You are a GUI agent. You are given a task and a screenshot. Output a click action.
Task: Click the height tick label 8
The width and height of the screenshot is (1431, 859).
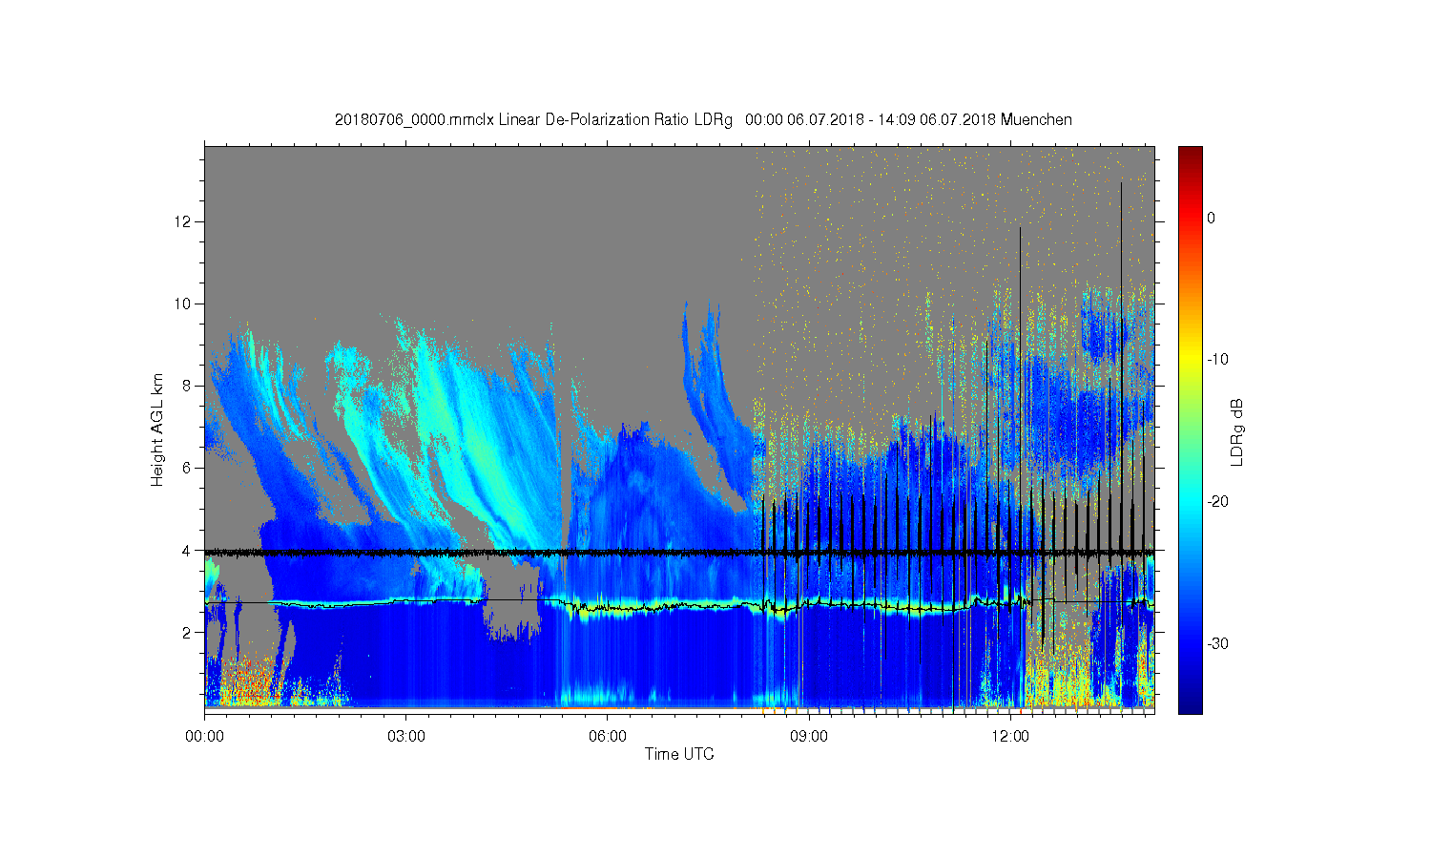(x=187, y=386)
